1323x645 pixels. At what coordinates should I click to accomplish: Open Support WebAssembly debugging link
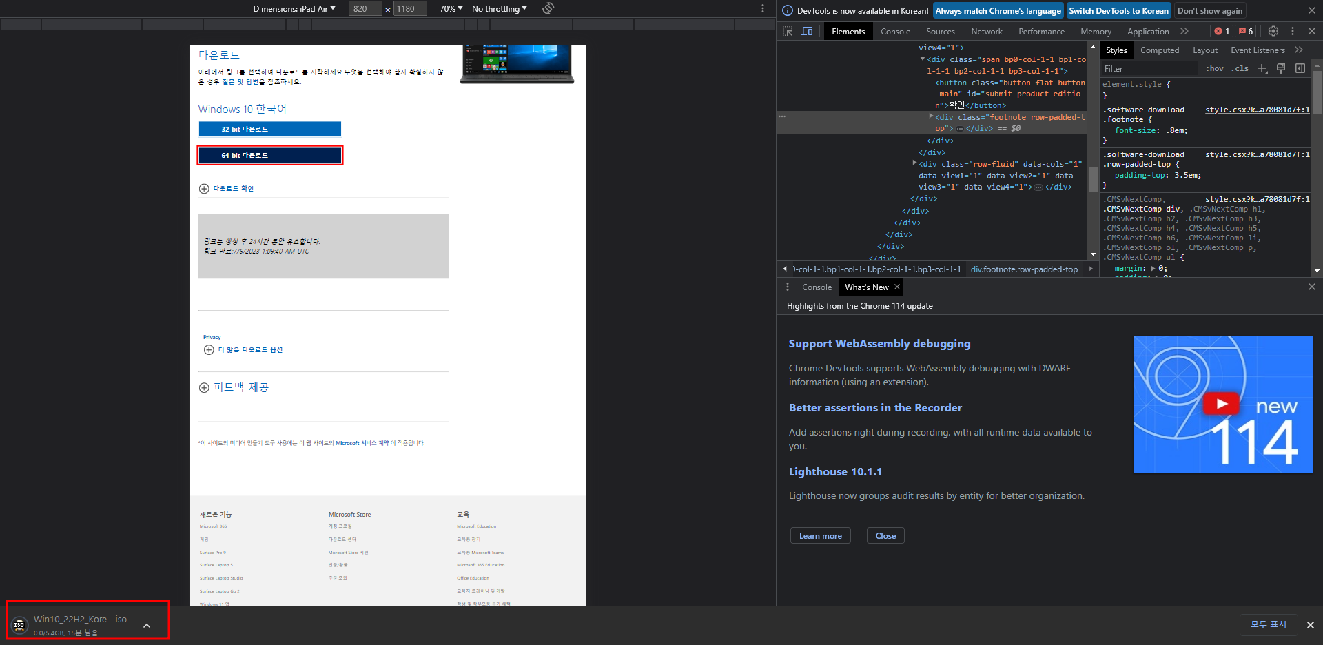click(x=879, y=343)
